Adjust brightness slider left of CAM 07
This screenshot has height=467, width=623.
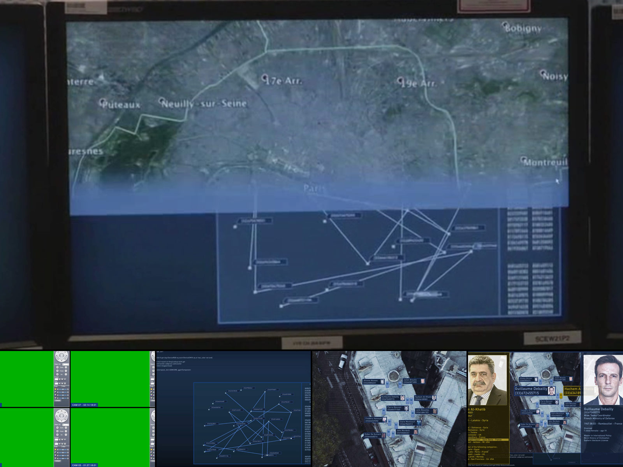pos(63,389)
